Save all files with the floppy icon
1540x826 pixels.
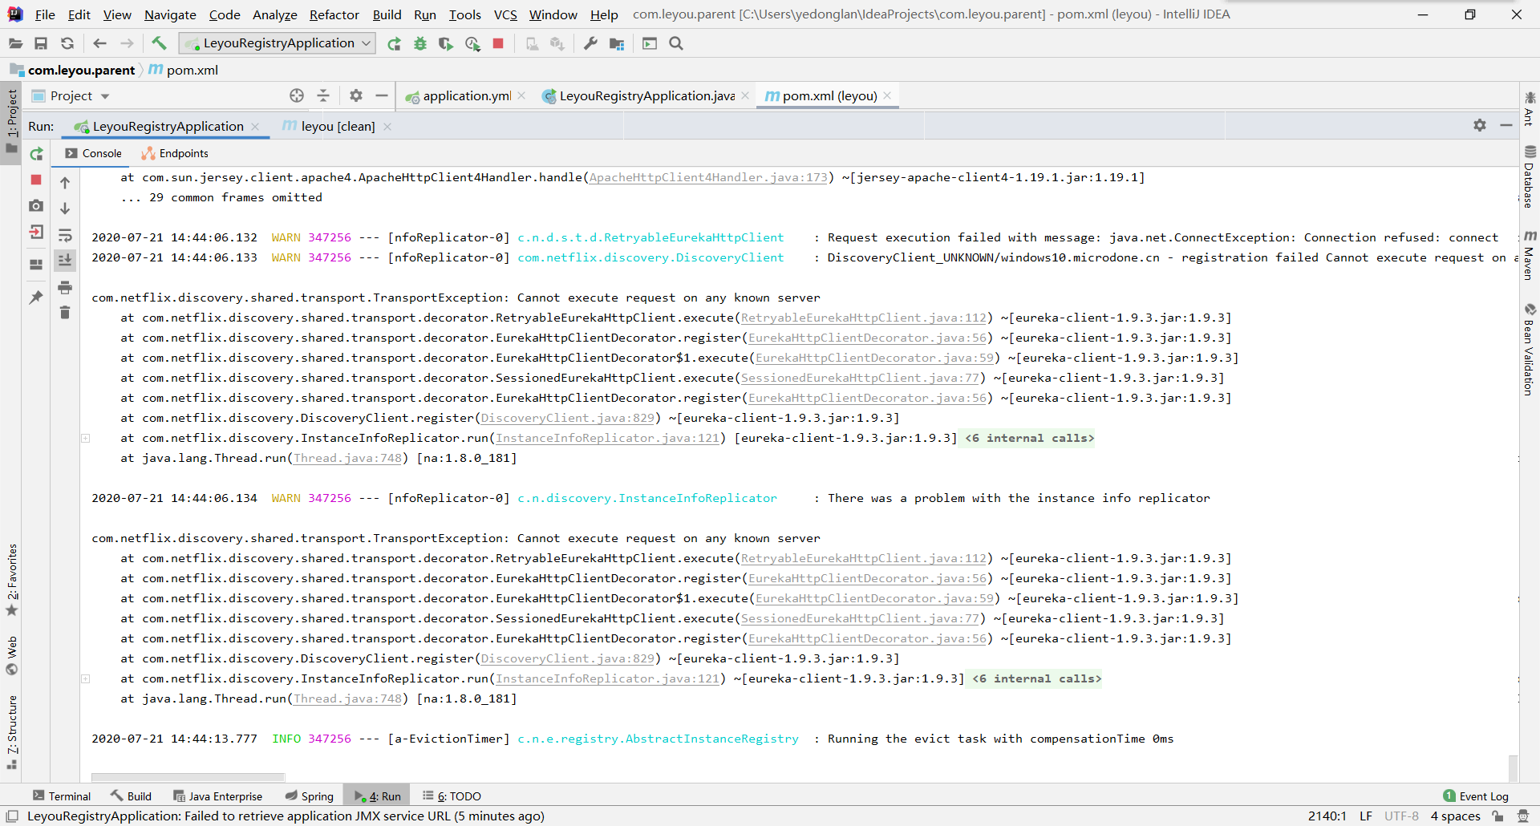point(41,43)
